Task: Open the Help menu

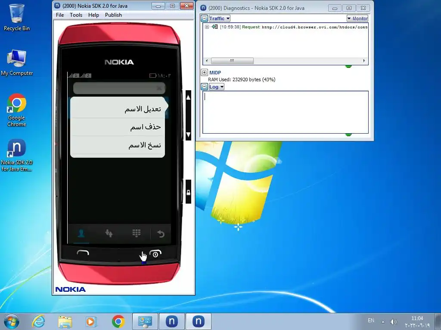Action: point(93,15)
